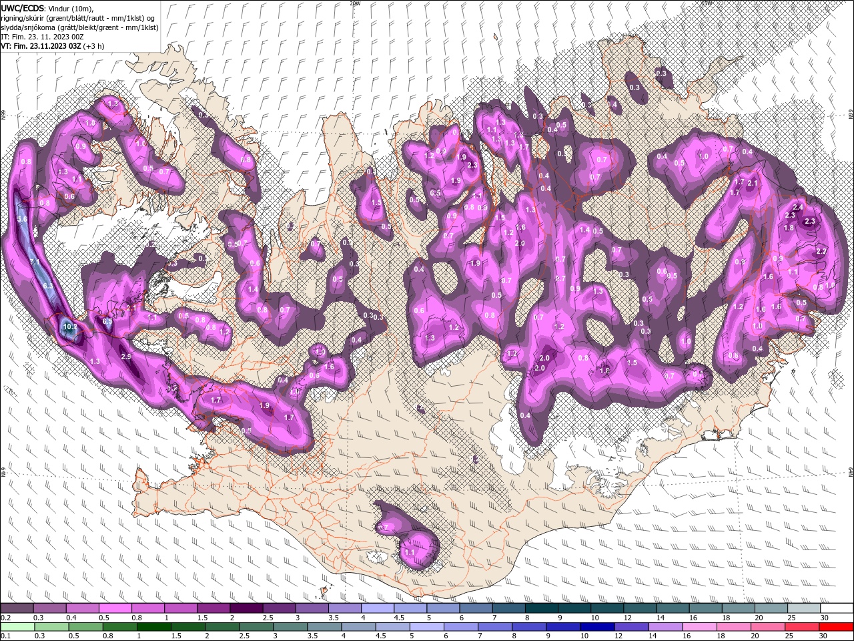Screen dimensions: 854x641
Task: Pick the white upper legend swatch labeled 30
Action: coord(837,608)
